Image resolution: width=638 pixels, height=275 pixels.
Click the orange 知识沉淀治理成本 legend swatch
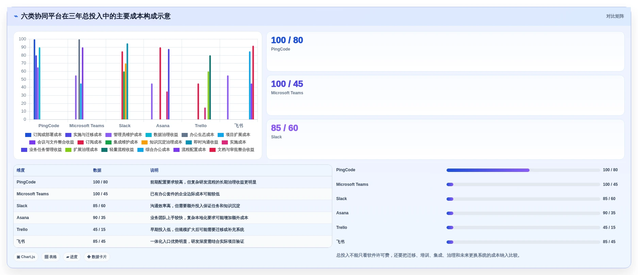tap(145, 142)
